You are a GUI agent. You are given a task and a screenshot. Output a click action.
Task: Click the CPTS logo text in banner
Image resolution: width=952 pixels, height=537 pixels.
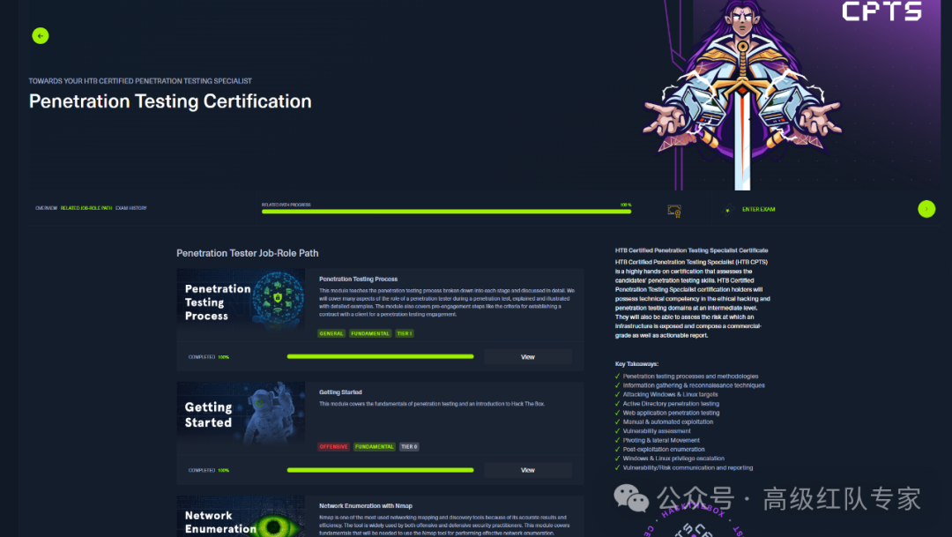pos(881,11)
